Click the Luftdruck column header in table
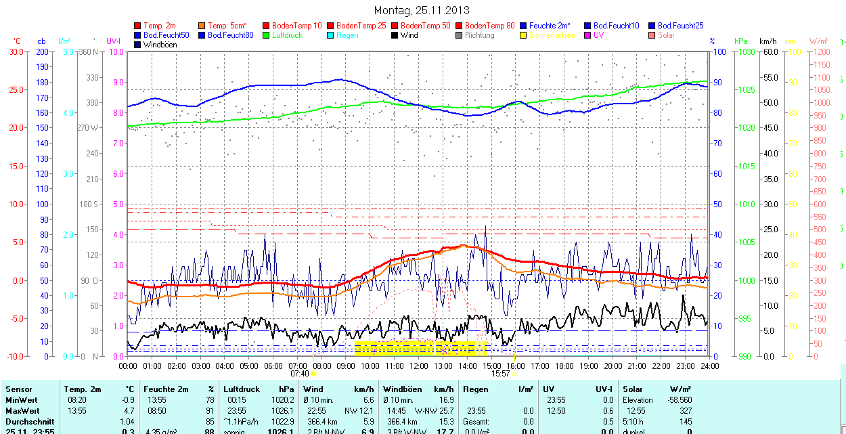This screenshot has height=434, width=846. [242, 389]
